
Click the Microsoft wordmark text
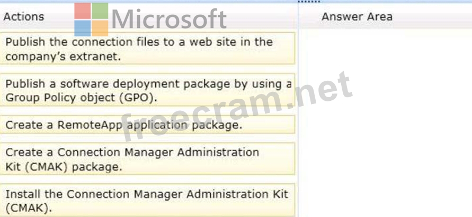coord(169,19)
